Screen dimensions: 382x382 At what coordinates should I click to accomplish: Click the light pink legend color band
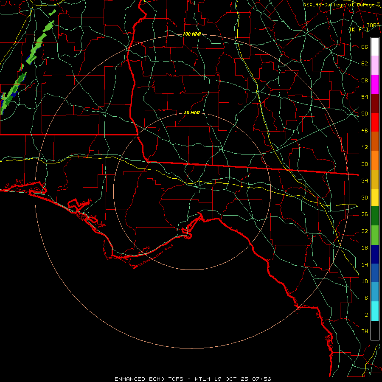tap(375, 65)
